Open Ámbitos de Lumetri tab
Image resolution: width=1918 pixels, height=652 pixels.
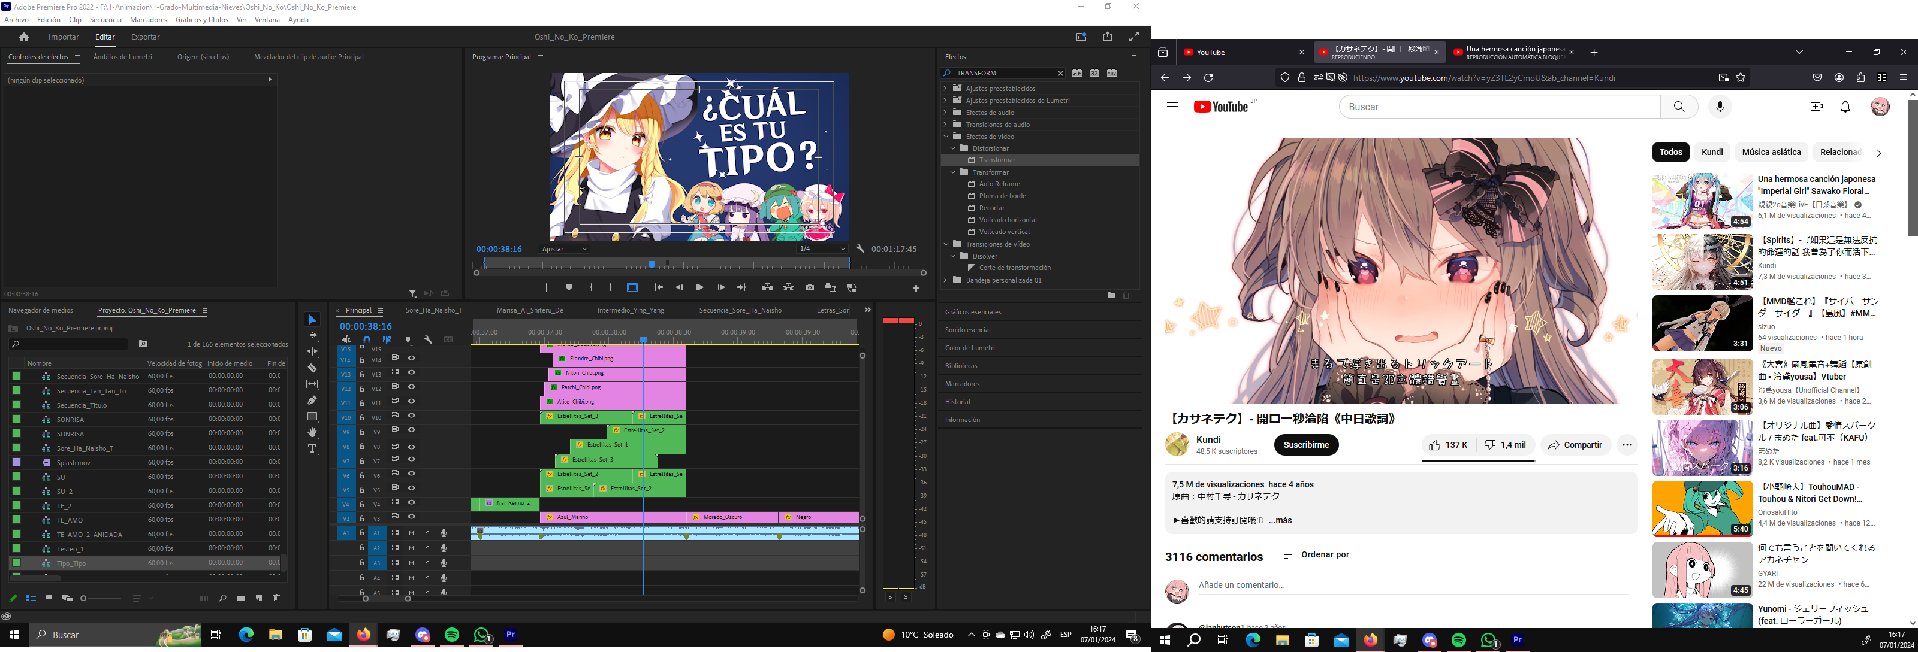(x=123, y=57)
